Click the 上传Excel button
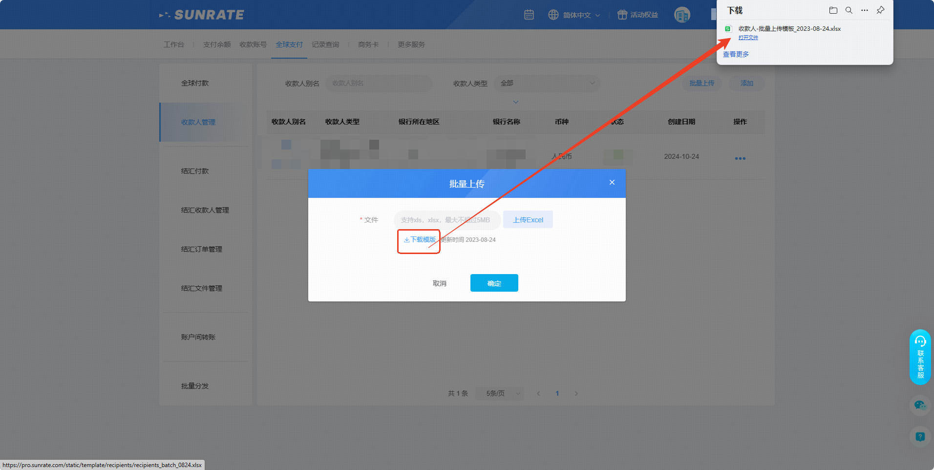 pyautogui.click(x=528, y=220)
